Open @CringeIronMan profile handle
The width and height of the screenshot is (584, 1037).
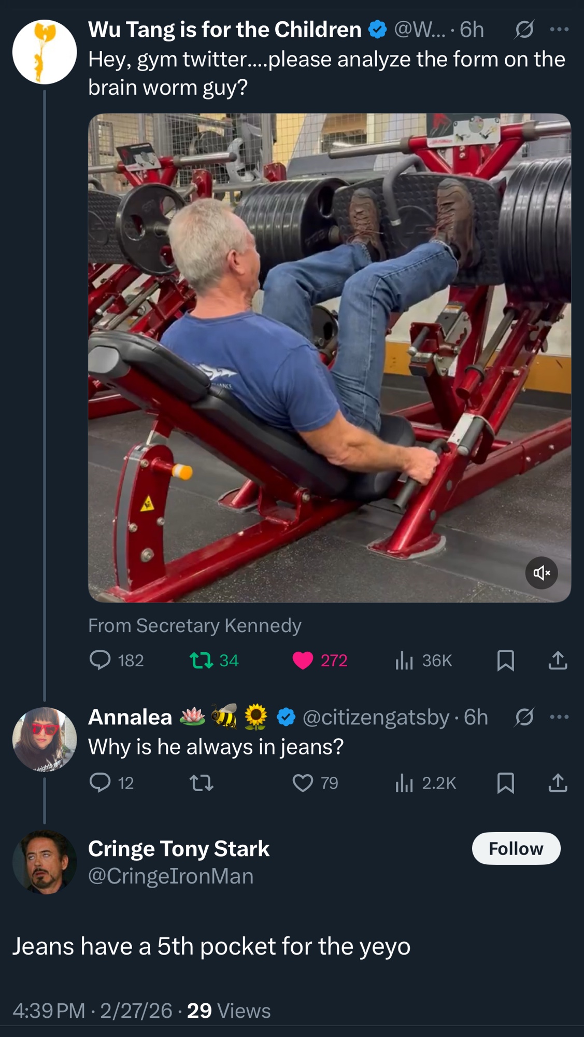(170, 876)
